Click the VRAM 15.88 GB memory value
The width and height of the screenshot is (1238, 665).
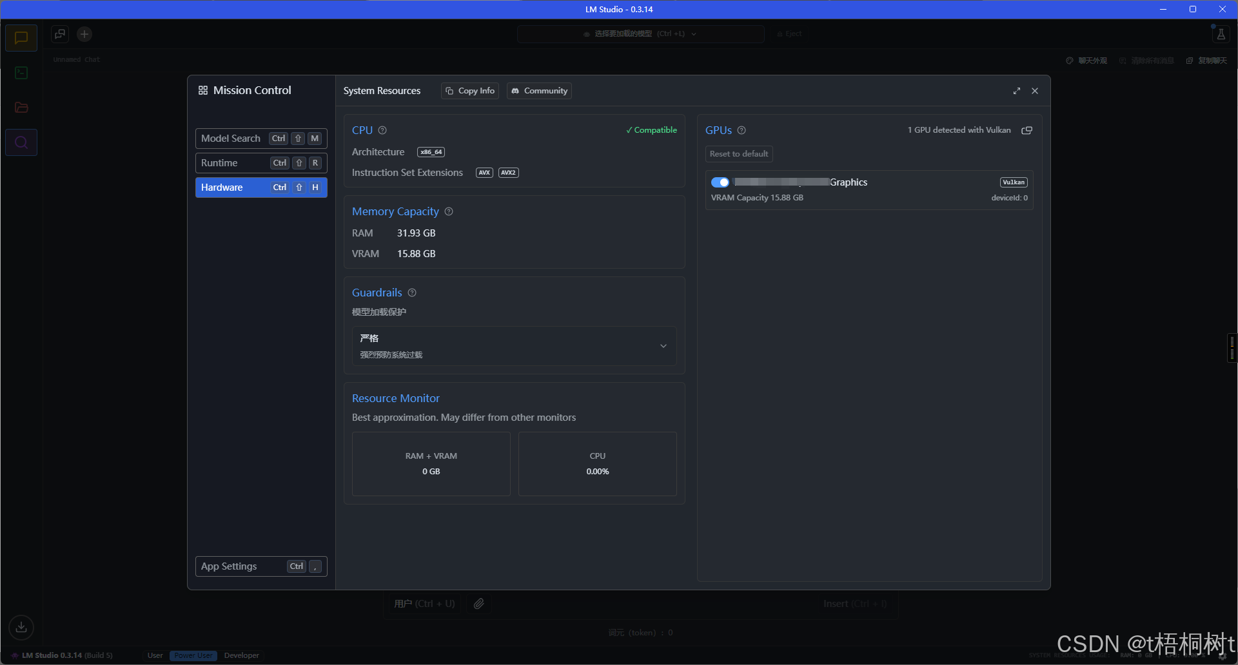[x=416, y=254]
